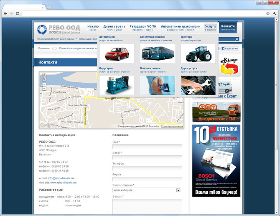Reload the page with the refresh icon

coord(17,13)
